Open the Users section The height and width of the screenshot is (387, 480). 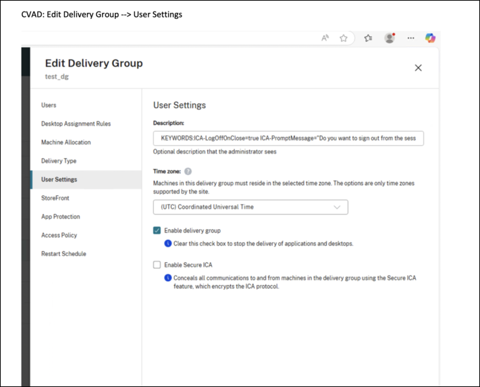(49, 105)
